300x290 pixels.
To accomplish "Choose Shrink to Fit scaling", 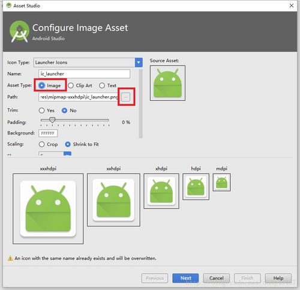I will pyautogui.click(x=68, y=144).
